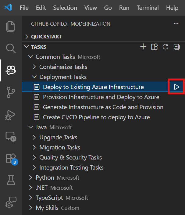The width and height of the screenshot is (185, 215).
Task: Open the panel's three-dot more actions menu
Action: click(176, 23)
